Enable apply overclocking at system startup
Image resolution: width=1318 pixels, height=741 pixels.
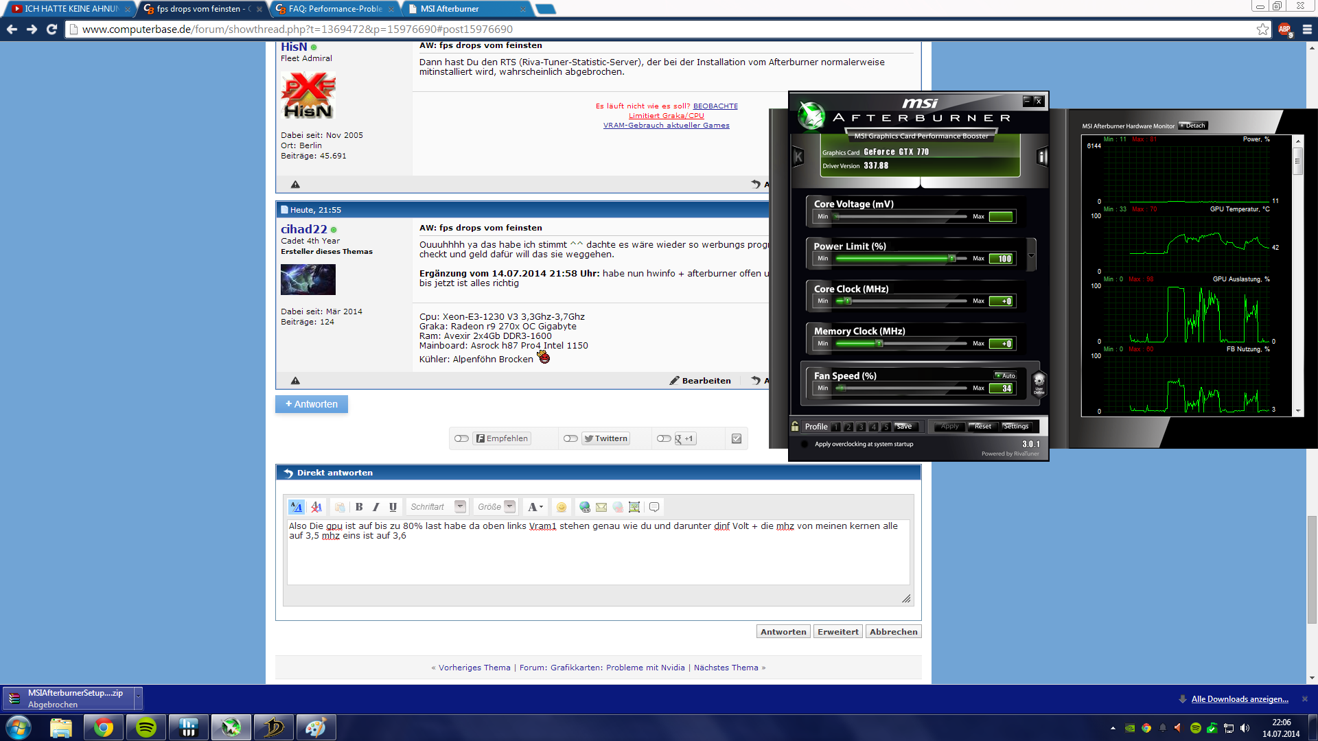[805, 444]
